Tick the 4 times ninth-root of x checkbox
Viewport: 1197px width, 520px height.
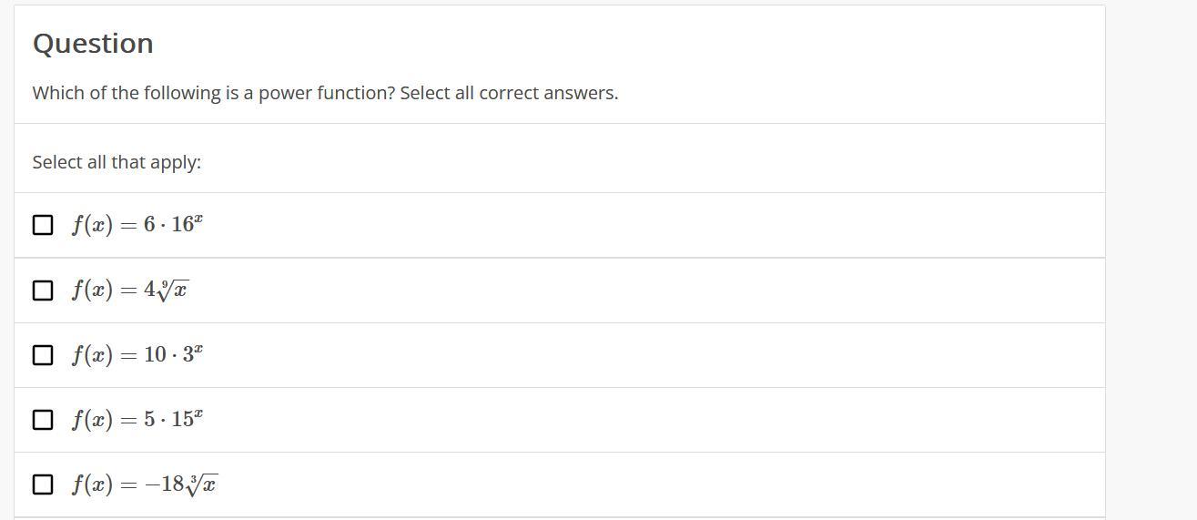(43, 290)
